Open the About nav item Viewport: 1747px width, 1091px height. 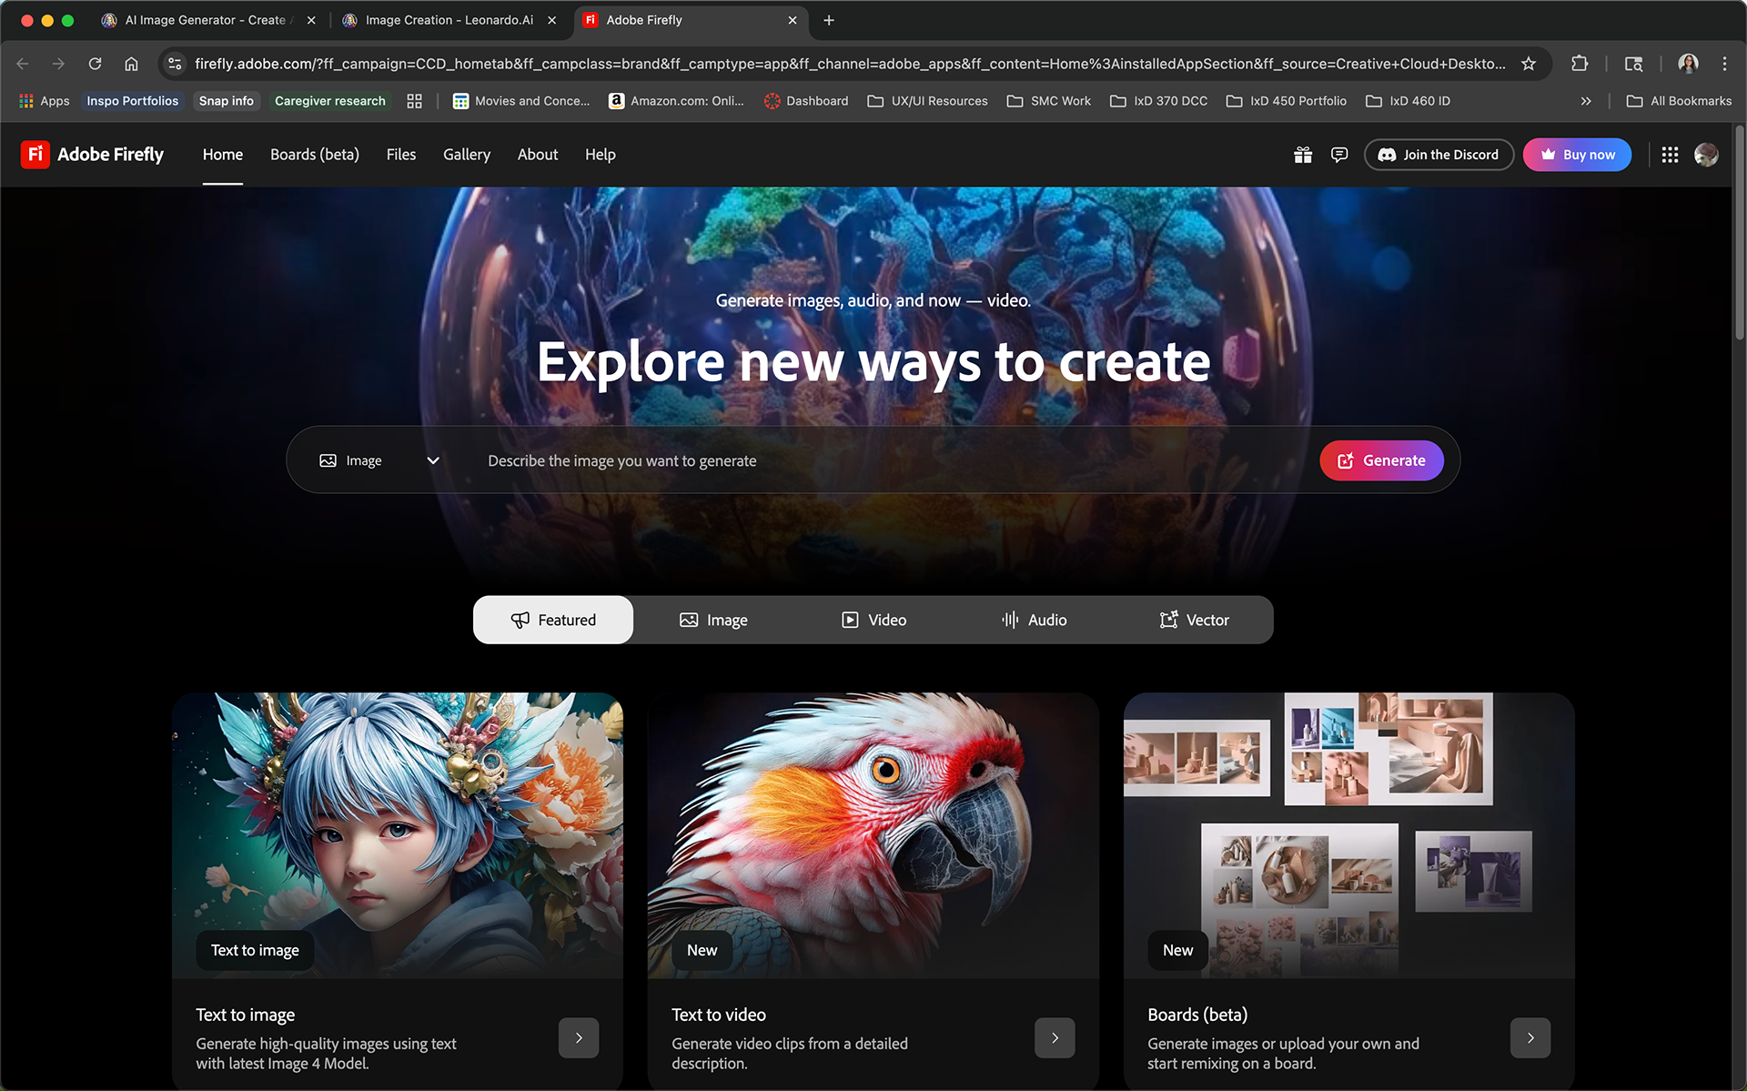pyautogui.click(x=538, y=155)
